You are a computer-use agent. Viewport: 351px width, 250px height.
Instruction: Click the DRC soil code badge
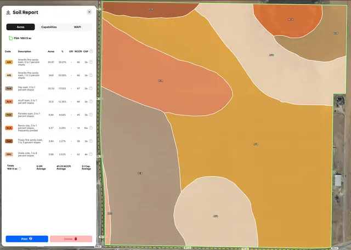click(x=9, y=154)
